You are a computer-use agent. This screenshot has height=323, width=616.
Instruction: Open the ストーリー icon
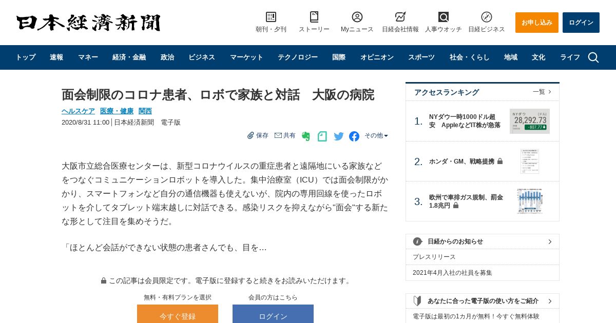point(314,17)
